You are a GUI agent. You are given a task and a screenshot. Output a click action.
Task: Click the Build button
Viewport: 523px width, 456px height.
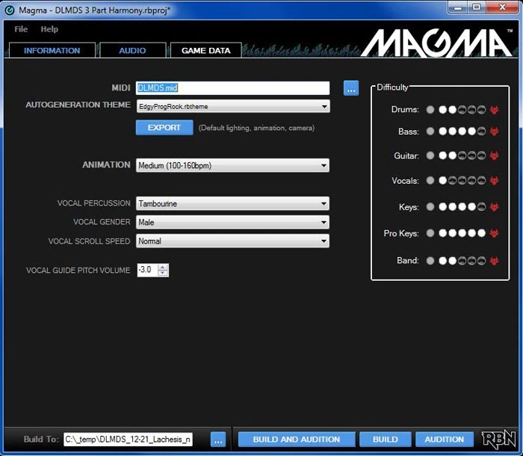pos(386,440)
